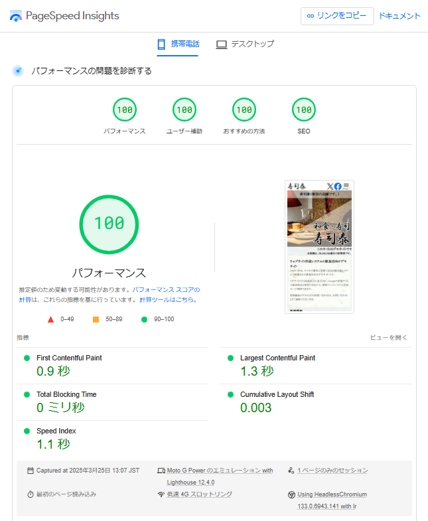Click the devices icon beside Moto G Power
Screen dimensions: 428x521
pos(161,471)
